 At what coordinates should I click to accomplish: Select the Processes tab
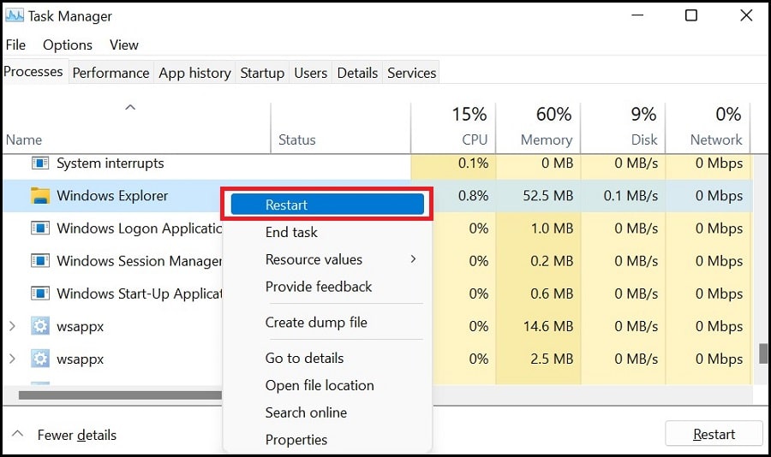[33, 72]
